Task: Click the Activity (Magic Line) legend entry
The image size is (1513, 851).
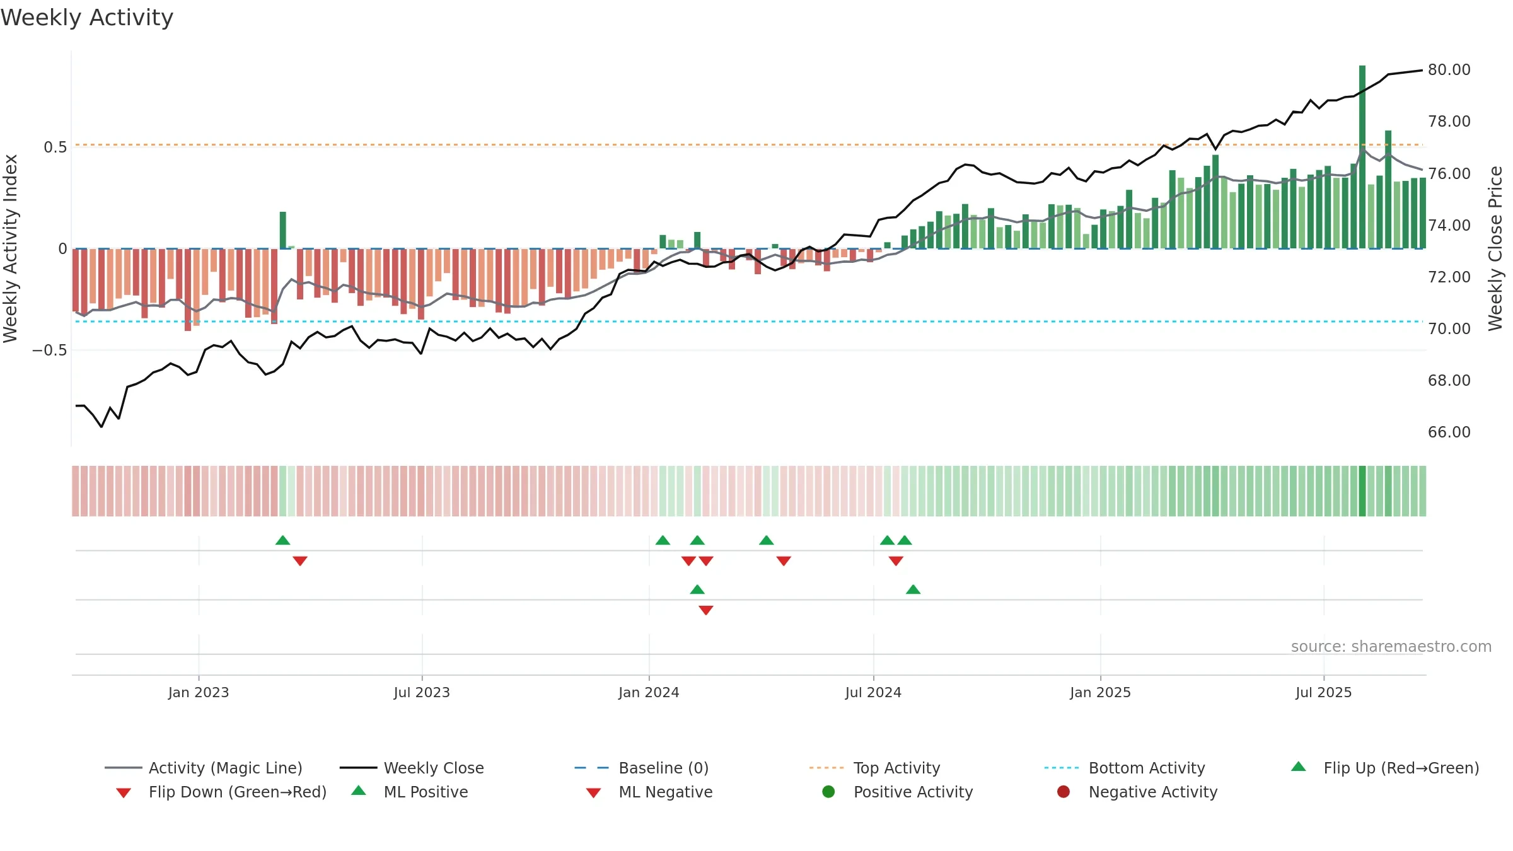Action: 204,768
